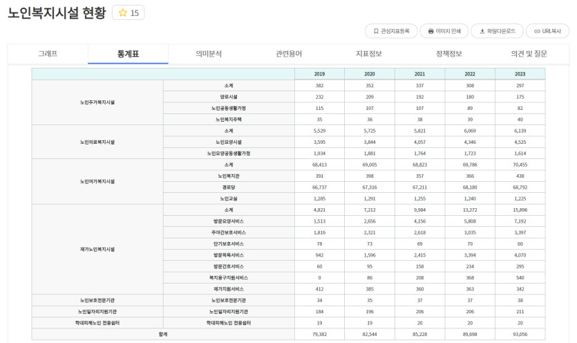The image size is (577, 343).
Task: Go to the 지표정보 tab
Action: (x=369, y=54)
